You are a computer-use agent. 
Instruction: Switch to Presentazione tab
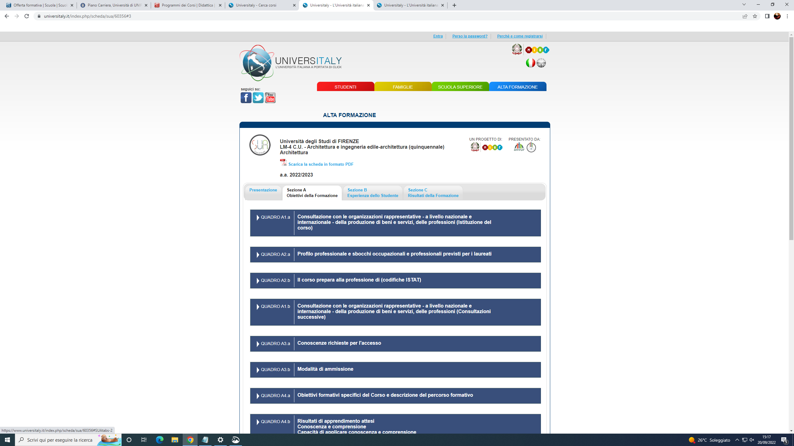click(x=263, y=193)
